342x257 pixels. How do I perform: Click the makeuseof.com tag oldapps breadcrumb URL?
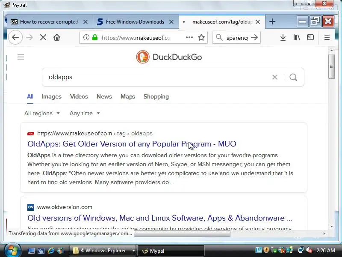[x=94, y=133]
